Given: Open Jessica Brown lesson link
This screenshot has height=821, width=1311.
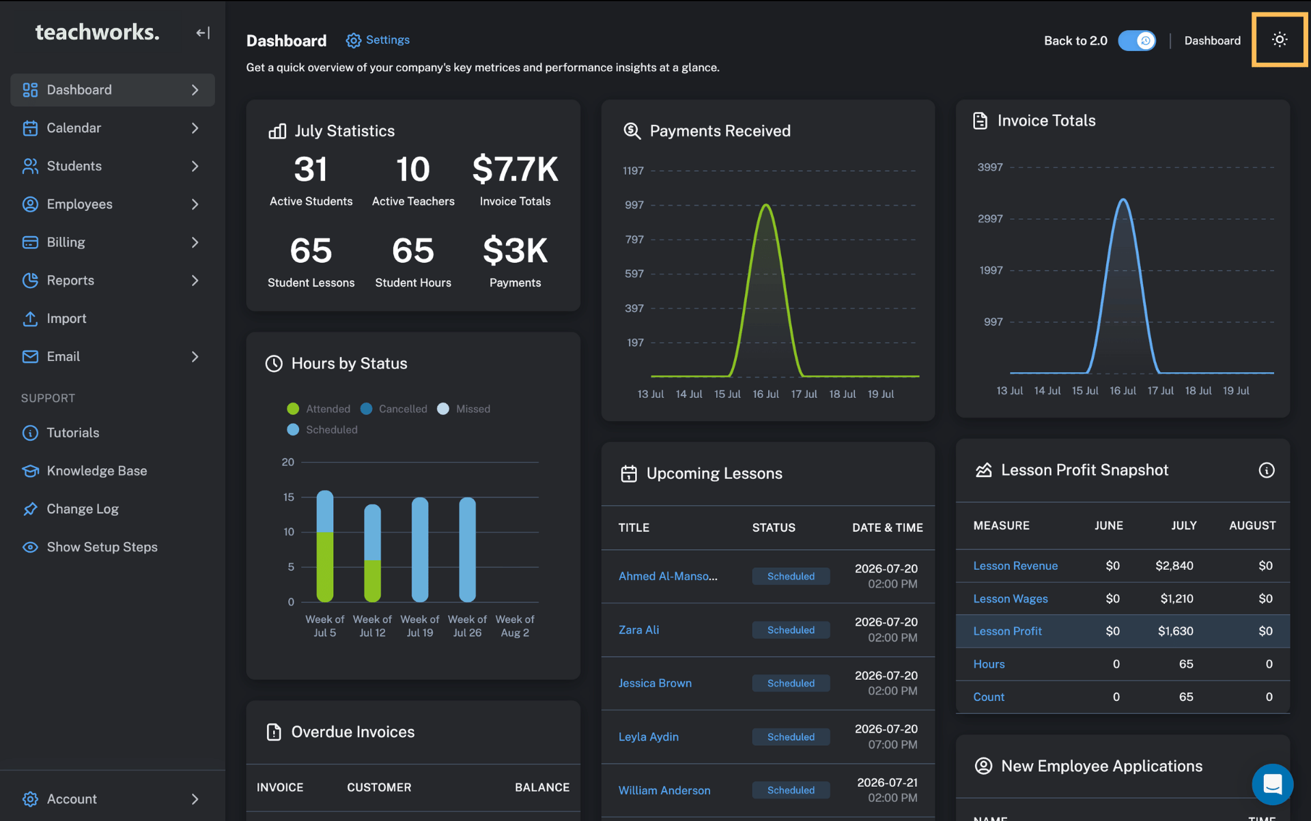Looking at the screenshot, I should pos(655,683).
